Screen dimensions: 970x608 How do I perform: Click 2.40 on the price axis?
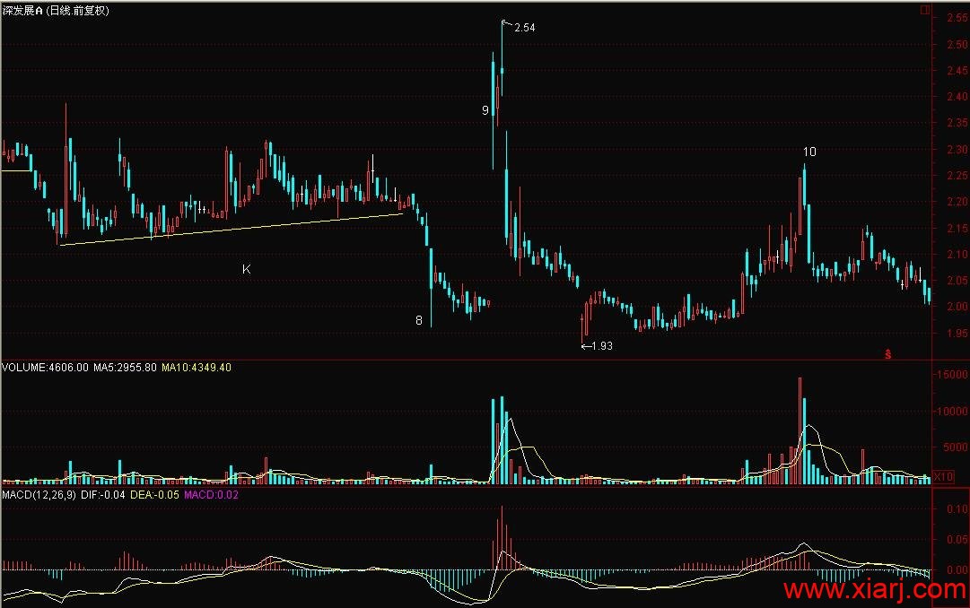coord(957,97)
